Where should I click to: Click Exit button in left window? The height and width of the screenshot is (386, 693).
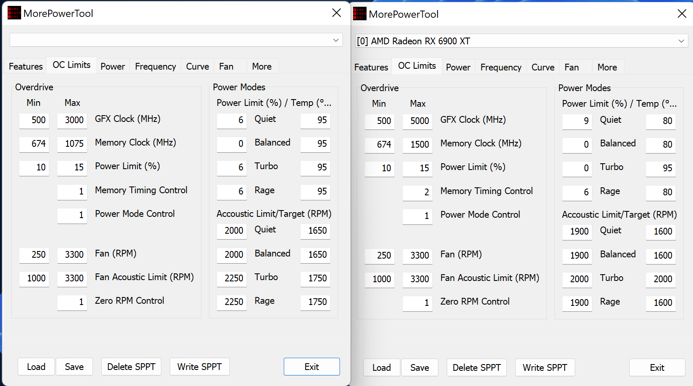click(312, 367)
